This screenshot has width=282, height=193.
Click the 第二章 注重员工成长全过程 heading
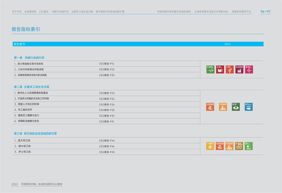point(31,87)
